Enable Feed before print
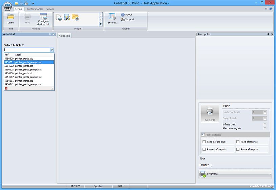Viewport: 276px width, 190px height. pos(204,142)
